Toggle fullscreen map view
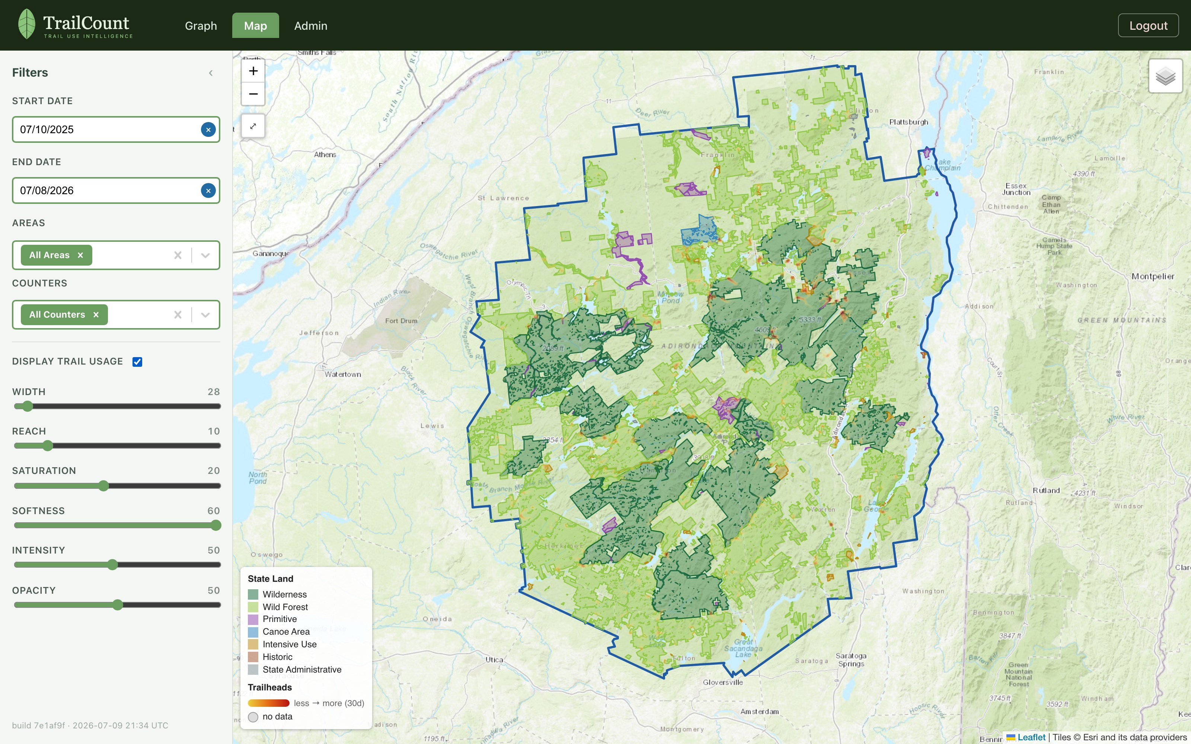Image resolution: width=1191 pixels, height=744 pixels. tap(253, 126)
